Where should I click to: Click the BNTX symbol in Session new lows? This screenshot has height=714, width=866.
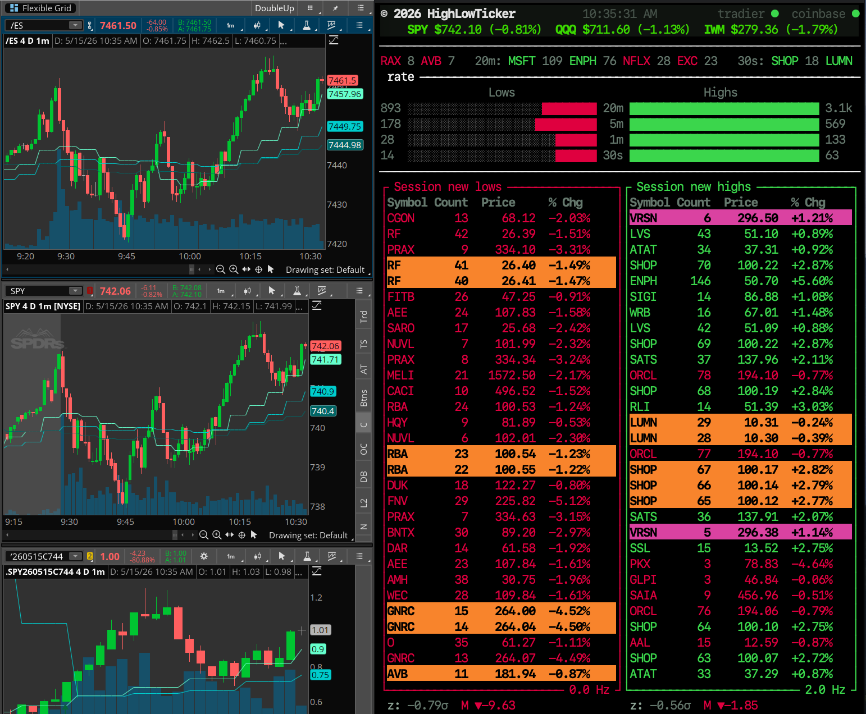pyautogui.click(x=401, y=532)
